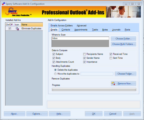
Task: Switch to the Tasks tab
Action: point(95,30)
